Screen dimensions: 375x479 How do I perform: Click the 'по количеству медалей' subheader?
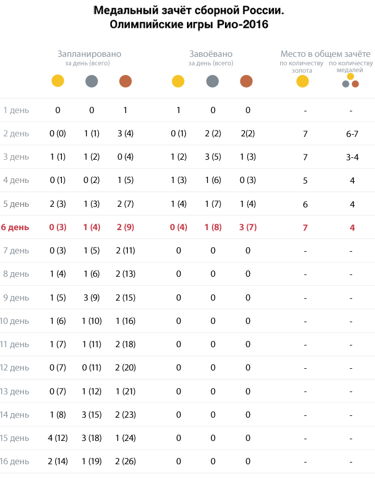[x=351, y=66]
